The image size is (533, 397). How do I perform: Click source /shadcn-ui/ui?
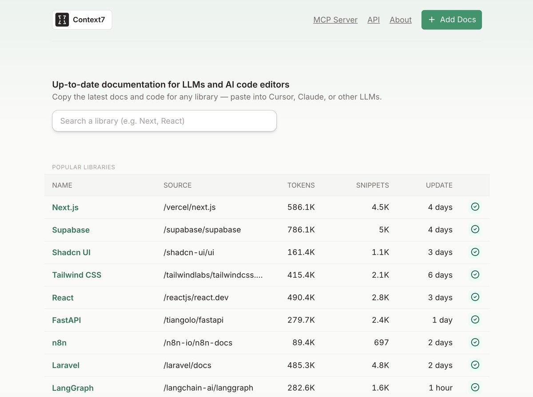click(189, 252)
